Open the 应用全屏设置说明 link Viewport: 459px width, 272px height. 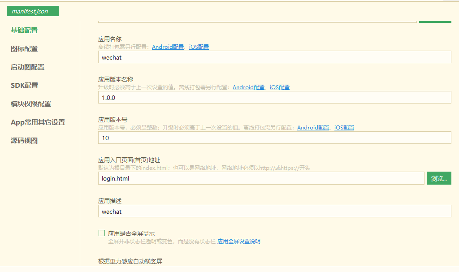pyautogui.click(x=238, y=241)
